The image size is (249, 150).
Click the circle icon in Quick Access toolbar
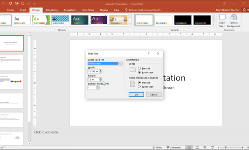23,3
